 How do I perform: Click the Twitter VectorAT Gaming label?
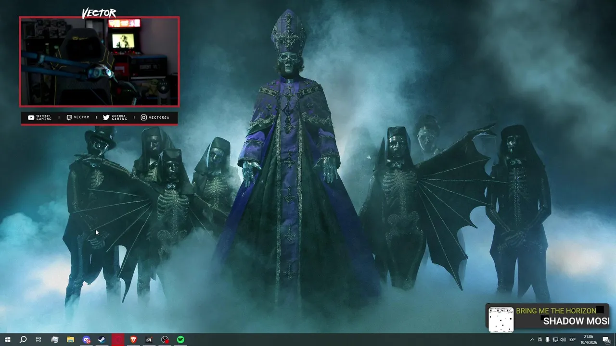pyautogui.click(x=115, y=118)
